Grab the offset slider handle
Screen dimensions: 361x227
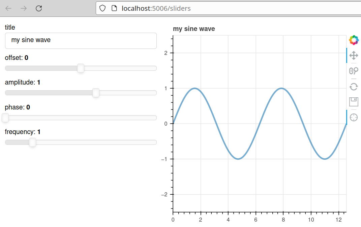point(81,68)
